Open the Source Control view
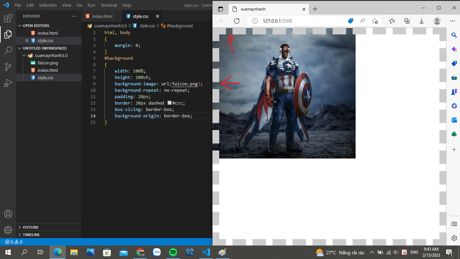 [x=8, y=67]
